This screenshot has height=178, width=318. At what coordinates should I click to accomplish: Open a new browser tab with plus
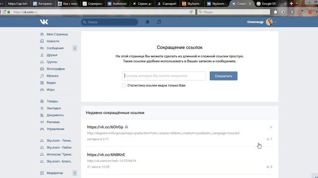pos(292,3)
